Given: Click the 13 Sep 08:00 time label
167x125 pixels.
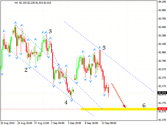Looking at the screenshot, I should click(x=109, y=123).
